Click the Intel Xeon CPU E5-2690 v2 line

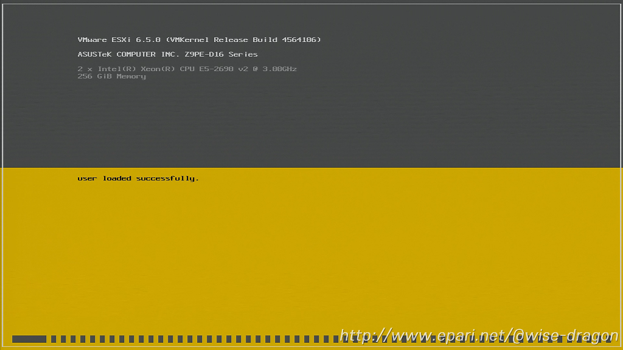tap(187, 69)
